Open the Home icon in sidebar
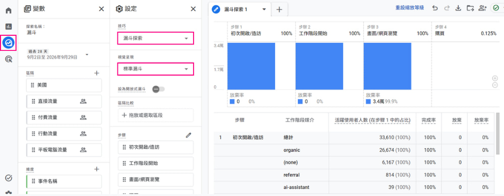Viewport: 504px width, 196px height. (x=9, y=10)
